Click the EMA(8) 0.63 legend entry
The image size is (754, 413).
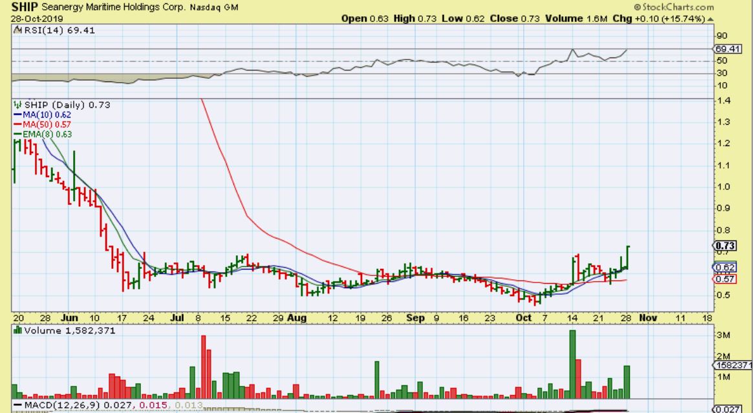click(x=43, y=134)
